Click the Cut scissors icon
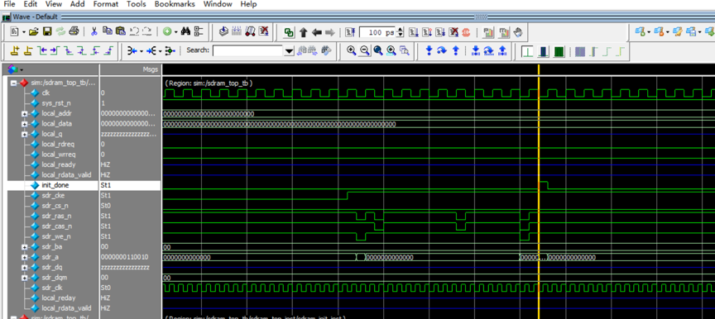Screen dimensions: 715x319 pyautogui.click(x=94, y=31)
